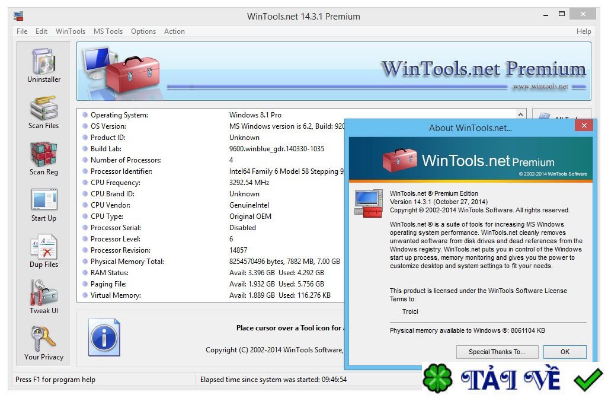Image resolution: width=608 pixels, height=398 pixels.
Task: Open the Tweak UI tool
Action: click(43, 293)
